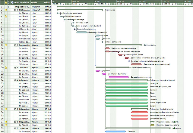Select the '7.a Transport' task name cell
The height and width of the screenshot is (133, 193).
(22, 131)
